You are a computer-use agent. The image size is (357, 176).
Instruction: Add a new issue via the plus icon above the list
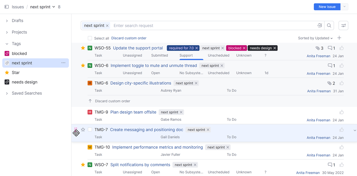click(339, 38)
